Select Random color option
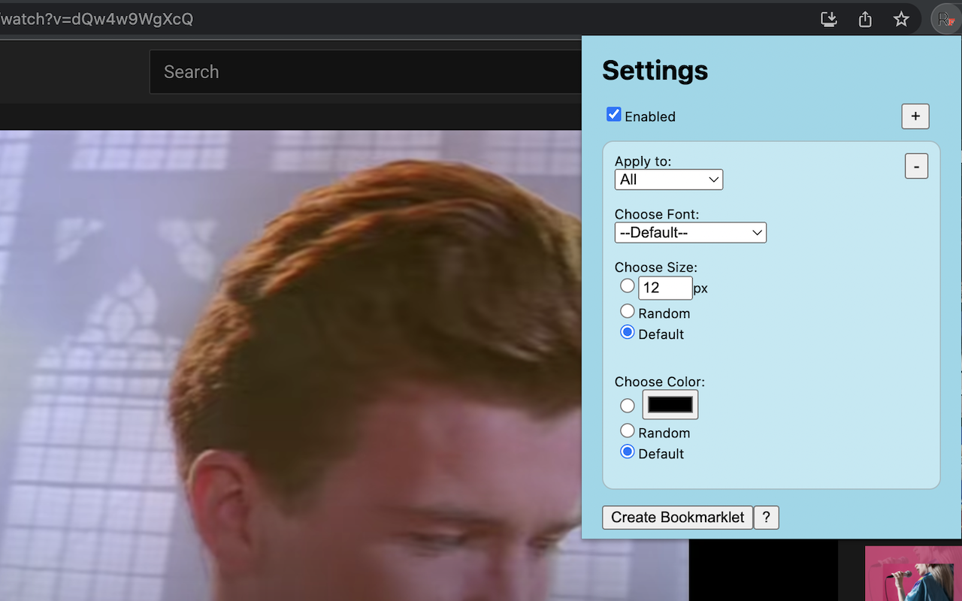 [628, 430]
